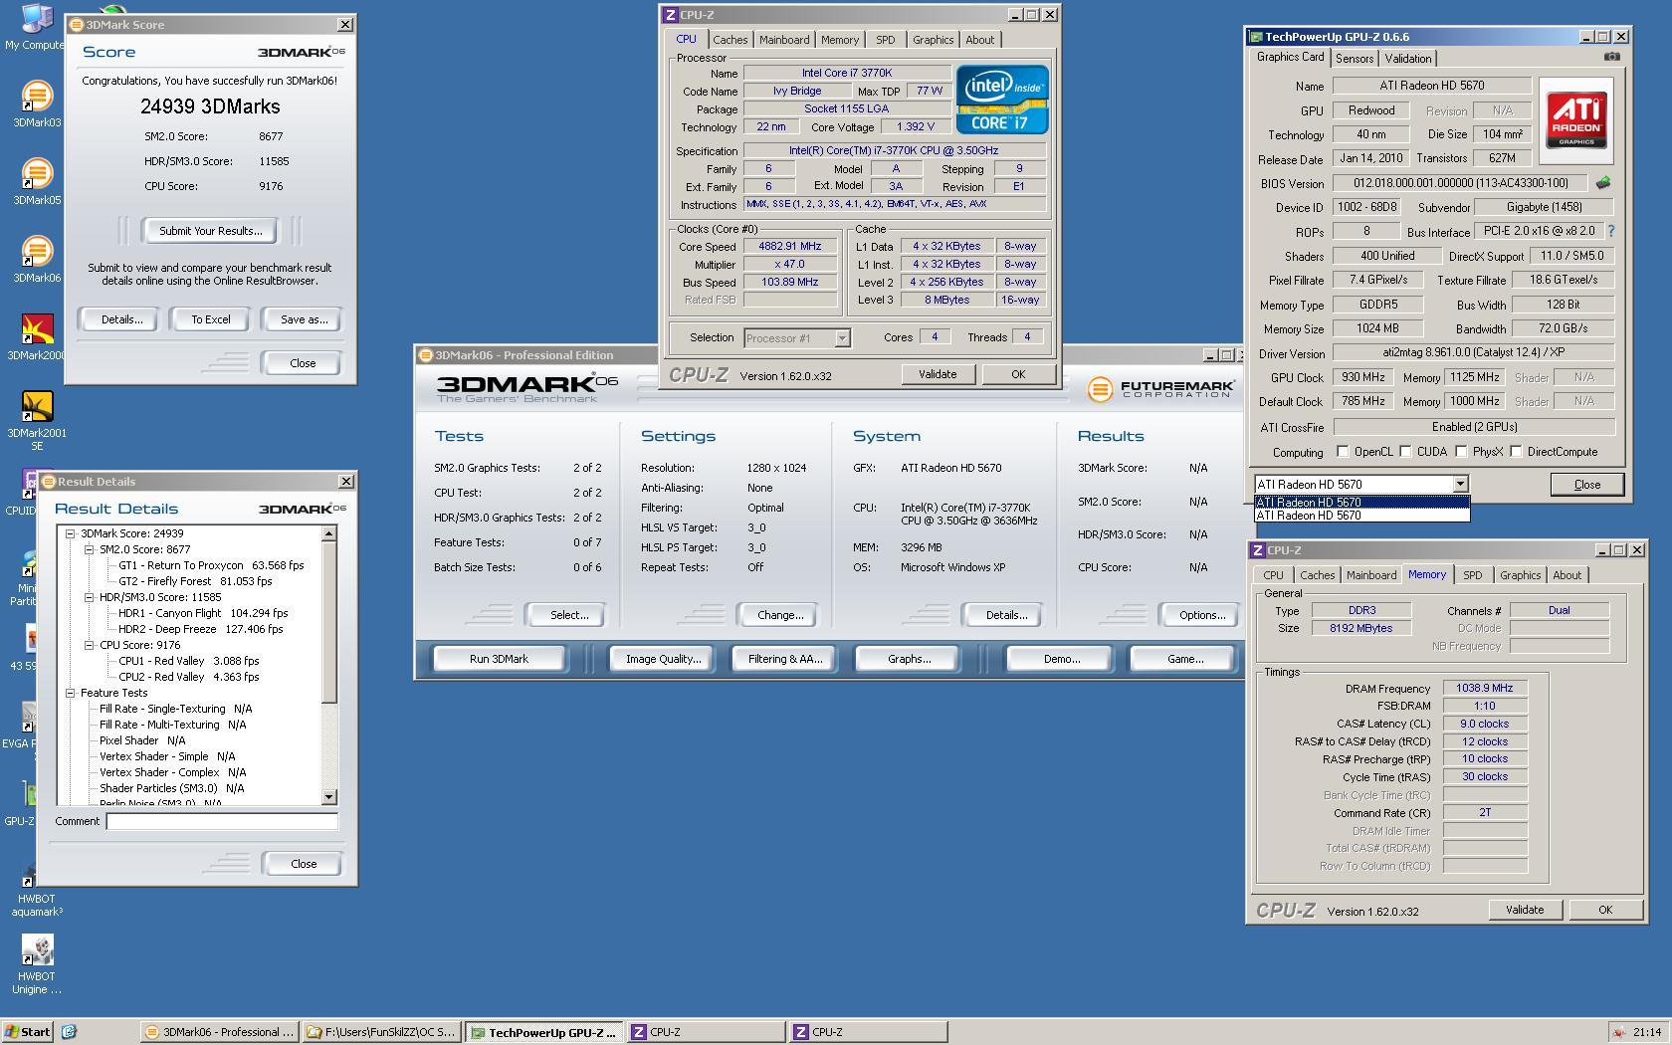Toggle the OpenCL checkbox in GPU-Z
The image size is (1672, 1045).
[x=1342, y=452]
